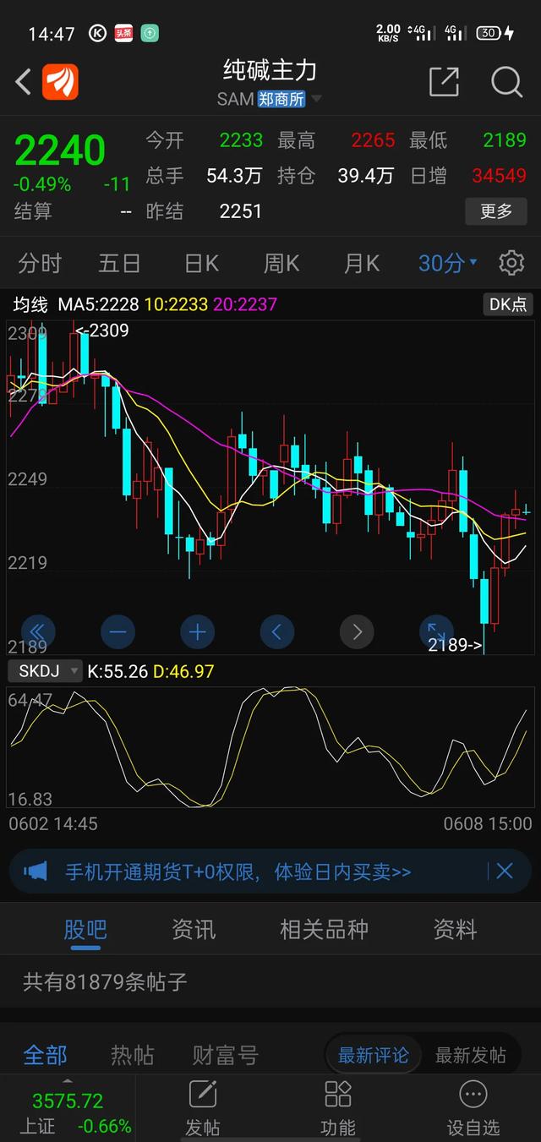Viewport: 541px width, 1142px height.
Task: Switch to the 日K tab
Action: click(x=201, y=263)
